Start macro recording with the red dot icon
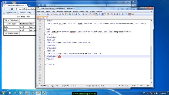Screen dimensions: 169x95 click(114, 14)
